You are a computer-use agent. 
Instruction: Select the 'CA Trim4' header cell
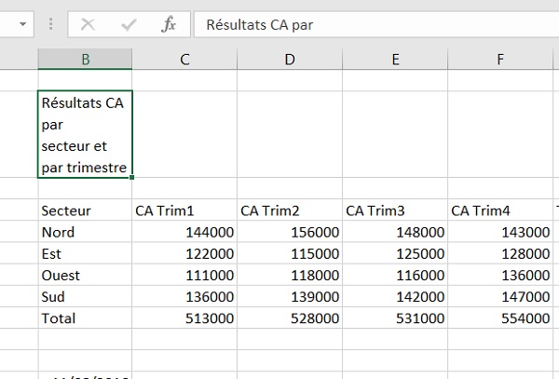(500, 210)
